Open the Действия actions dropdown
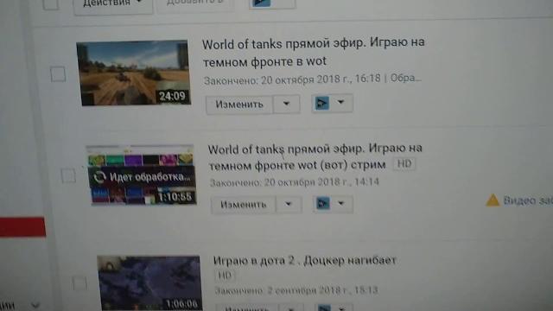The image size is (553, 311). (x=113, y=5)
